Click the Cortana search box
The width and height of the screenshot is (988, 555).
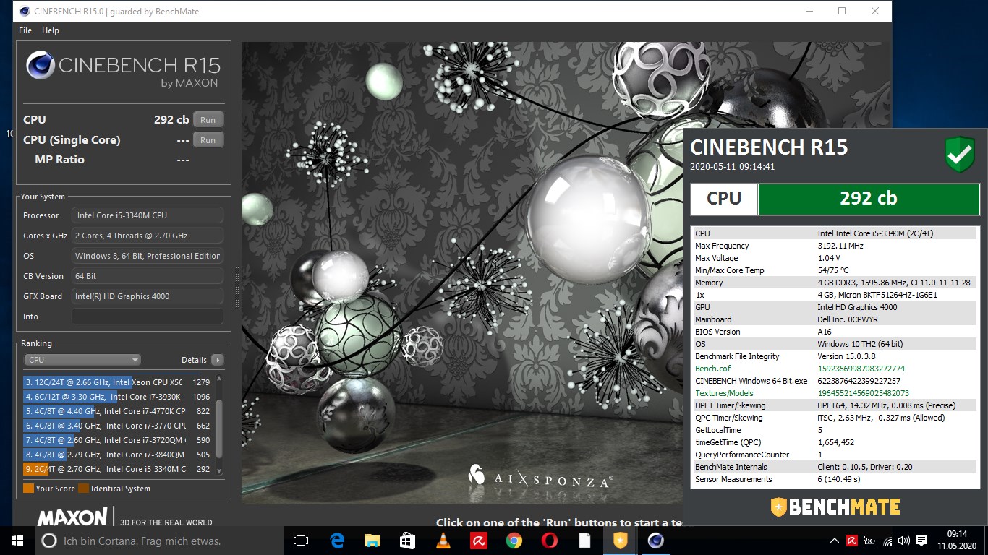point(159,541)
